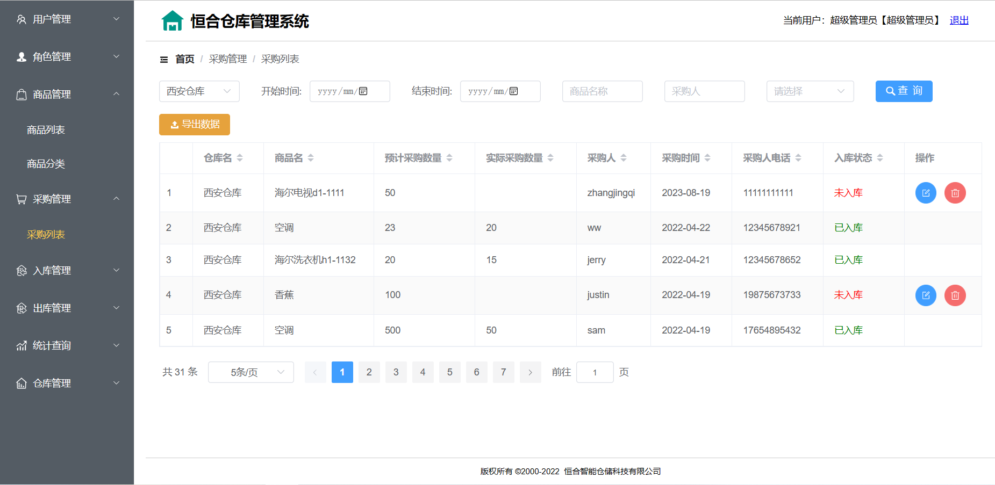995x485 pixels.
Task: Click the 入库管理 box icon
Action: [x=22, y=271]
